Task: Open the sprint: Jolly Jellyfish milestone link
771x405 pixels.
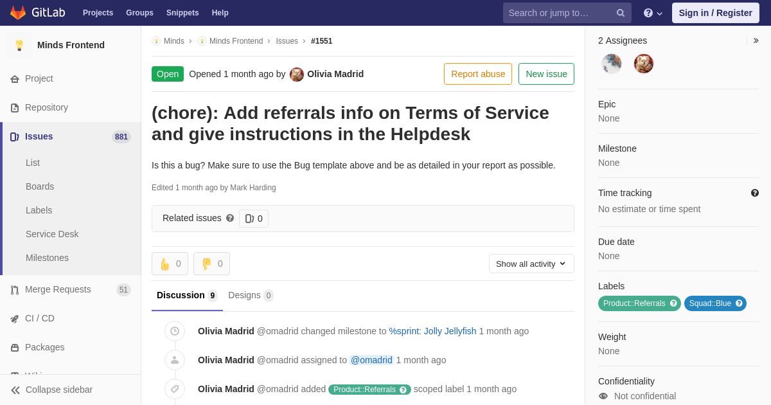Action: click(432, 331)
